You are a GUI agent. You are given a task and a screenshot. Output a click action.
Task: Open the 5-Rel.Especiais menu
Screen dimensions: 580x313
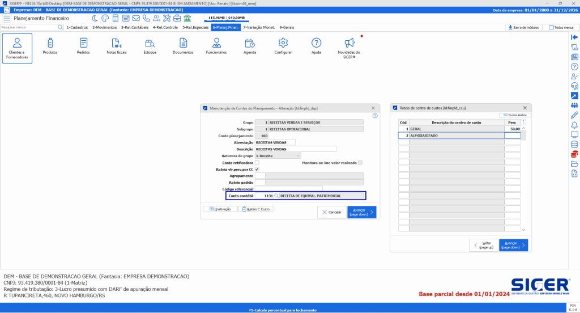(195, 27)
